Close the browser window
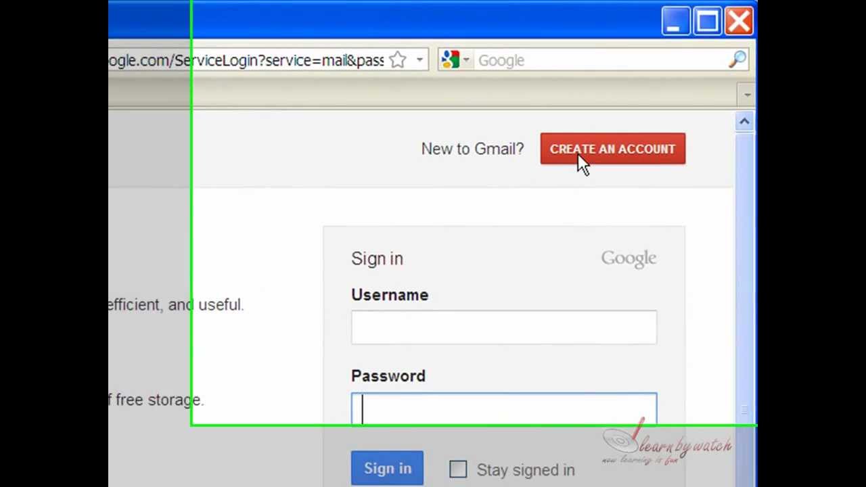Image resolution: width=866 pixels, height=487 pixels. point(739,21)
